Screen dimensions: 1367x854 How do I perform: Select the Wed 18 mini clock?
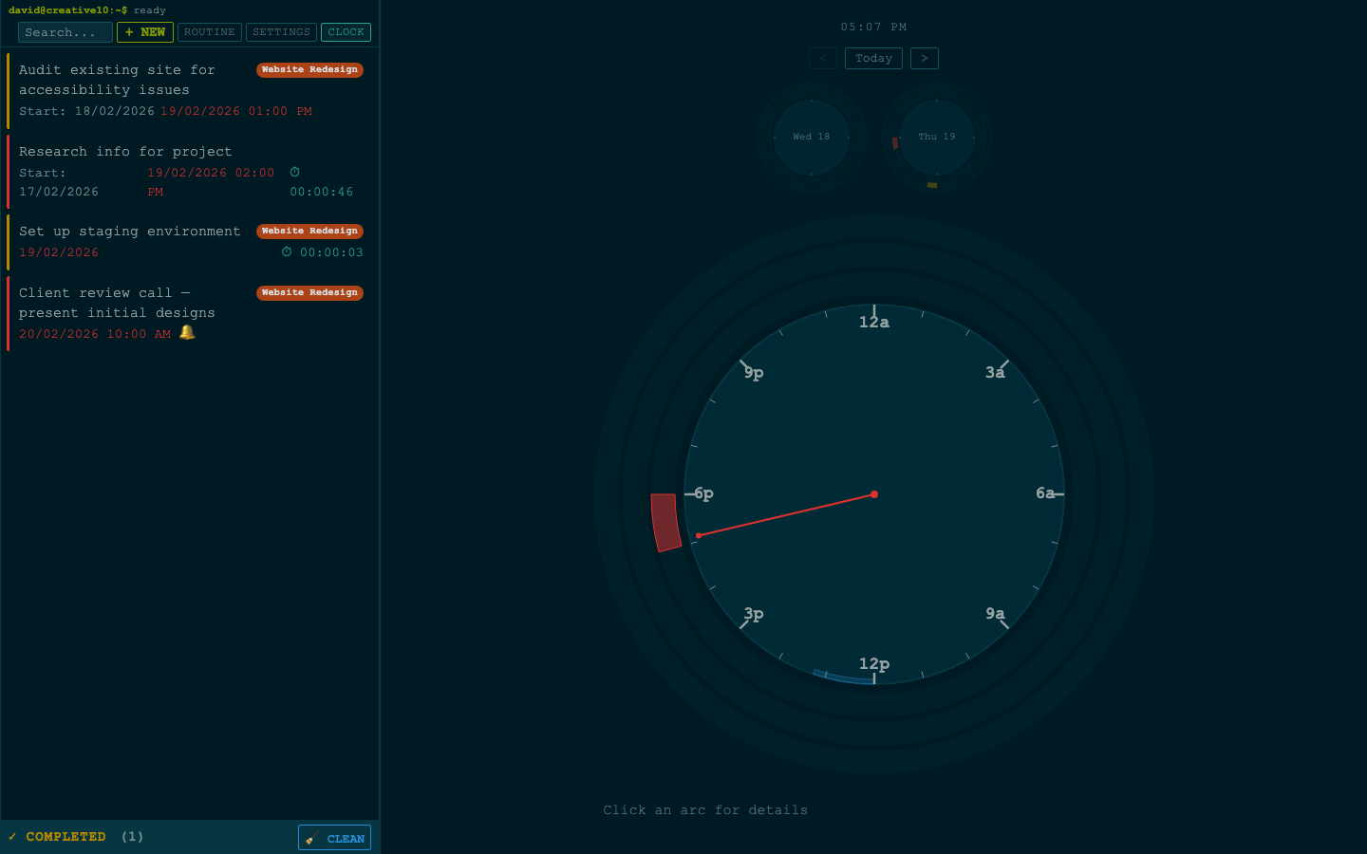pos(811,137)
